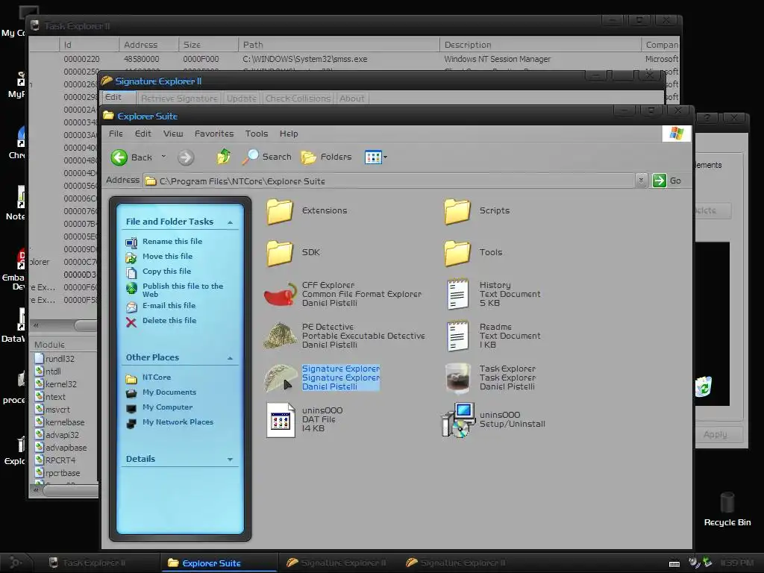
Task: Click Copy this file
Action: (166, 272)
